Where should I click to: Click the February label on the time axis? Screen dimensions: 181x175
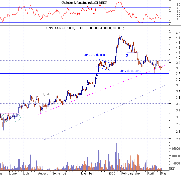[x=127, y=173]
